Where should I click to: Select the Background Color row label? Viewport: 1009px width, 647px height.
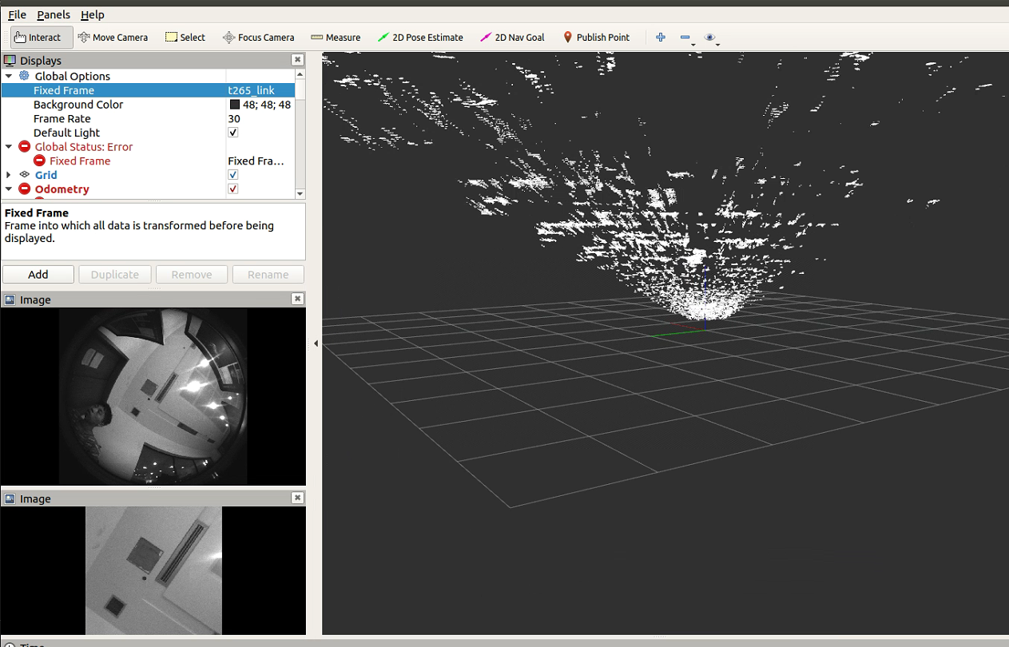[78, 105]
